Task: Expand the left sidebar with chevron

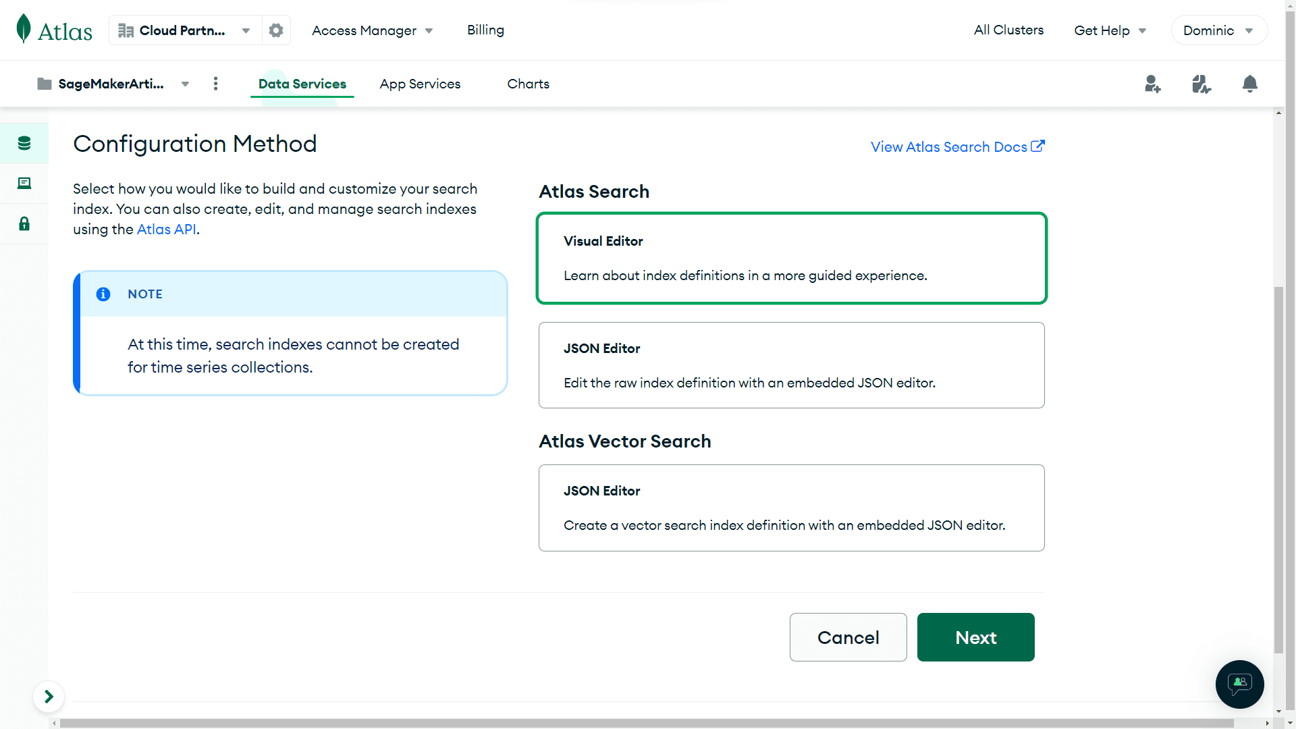Action: tap(49, 697)
